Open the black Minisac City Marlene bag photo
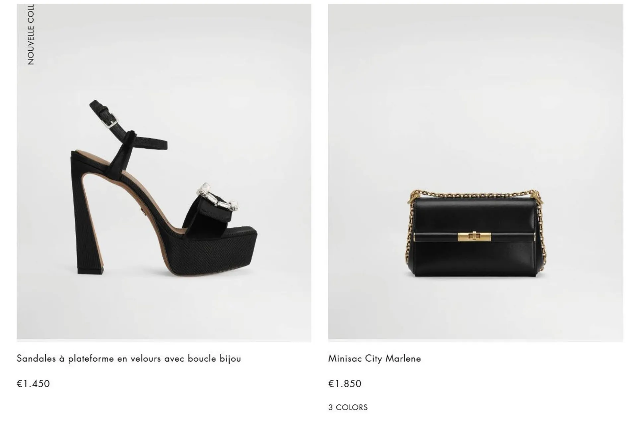This screenshot has width=637, height=426. 475,173
